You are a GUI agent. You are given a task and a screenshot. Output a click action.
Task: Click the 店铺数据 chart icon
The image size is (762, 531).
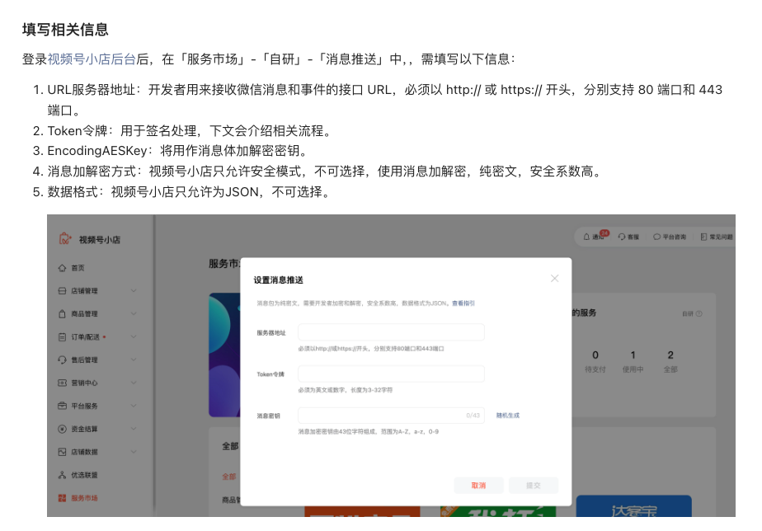pyautogui.click(x=62, y=452)
